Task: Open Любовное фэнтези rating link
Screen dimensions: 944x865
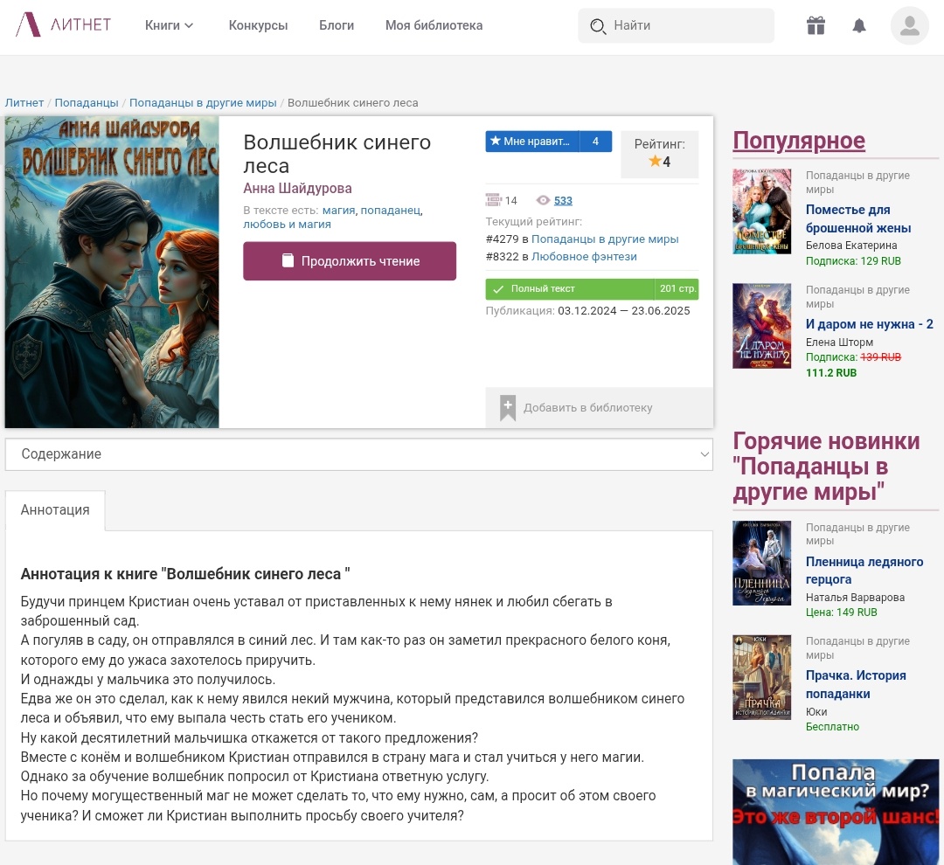Action: point(584,256)
